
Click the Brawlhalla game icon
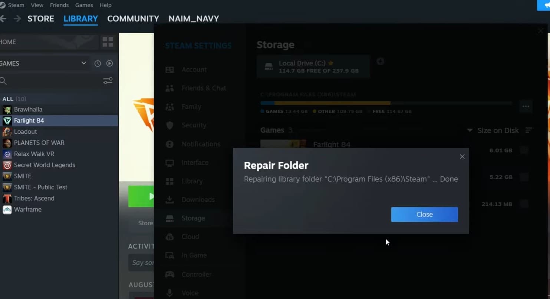pyautogui.click(x=7, y=110)
